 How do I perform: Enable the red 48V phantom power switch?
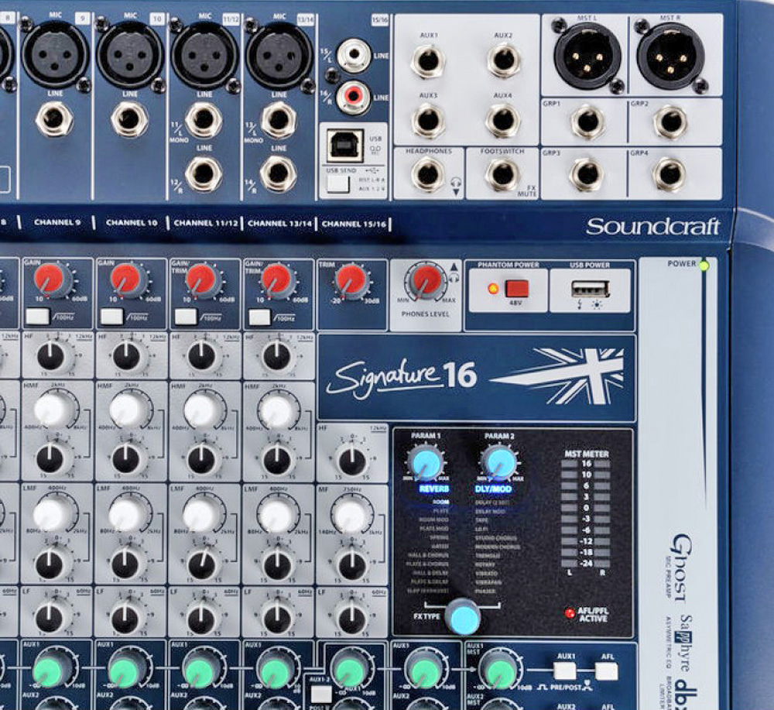tap(517, 288)
